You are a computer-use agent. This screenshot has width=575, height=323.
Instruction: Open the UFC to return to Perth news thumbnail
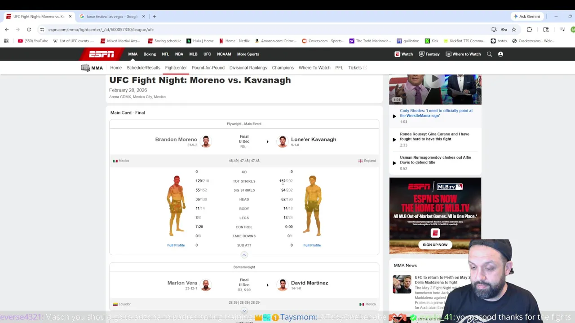coord(402,284)
